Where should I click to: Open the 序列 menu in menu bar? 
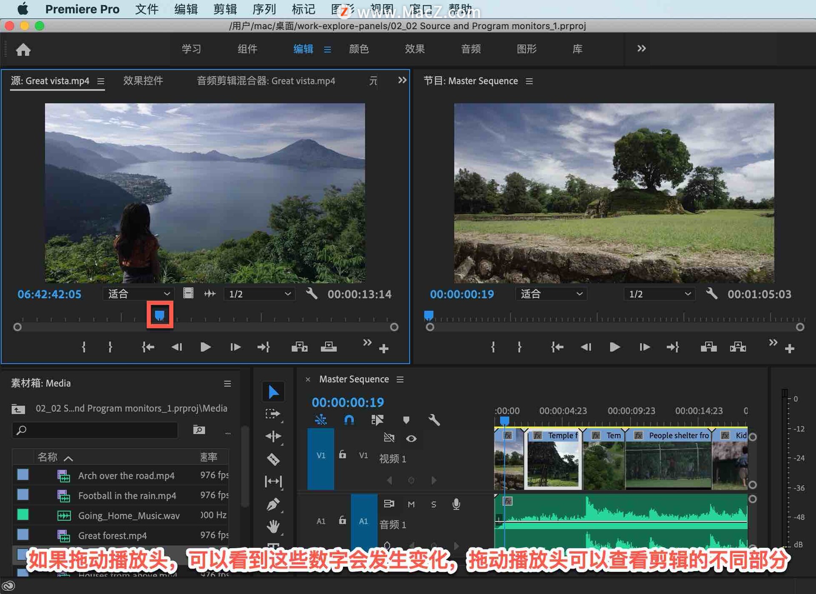[x=264, y=9]
